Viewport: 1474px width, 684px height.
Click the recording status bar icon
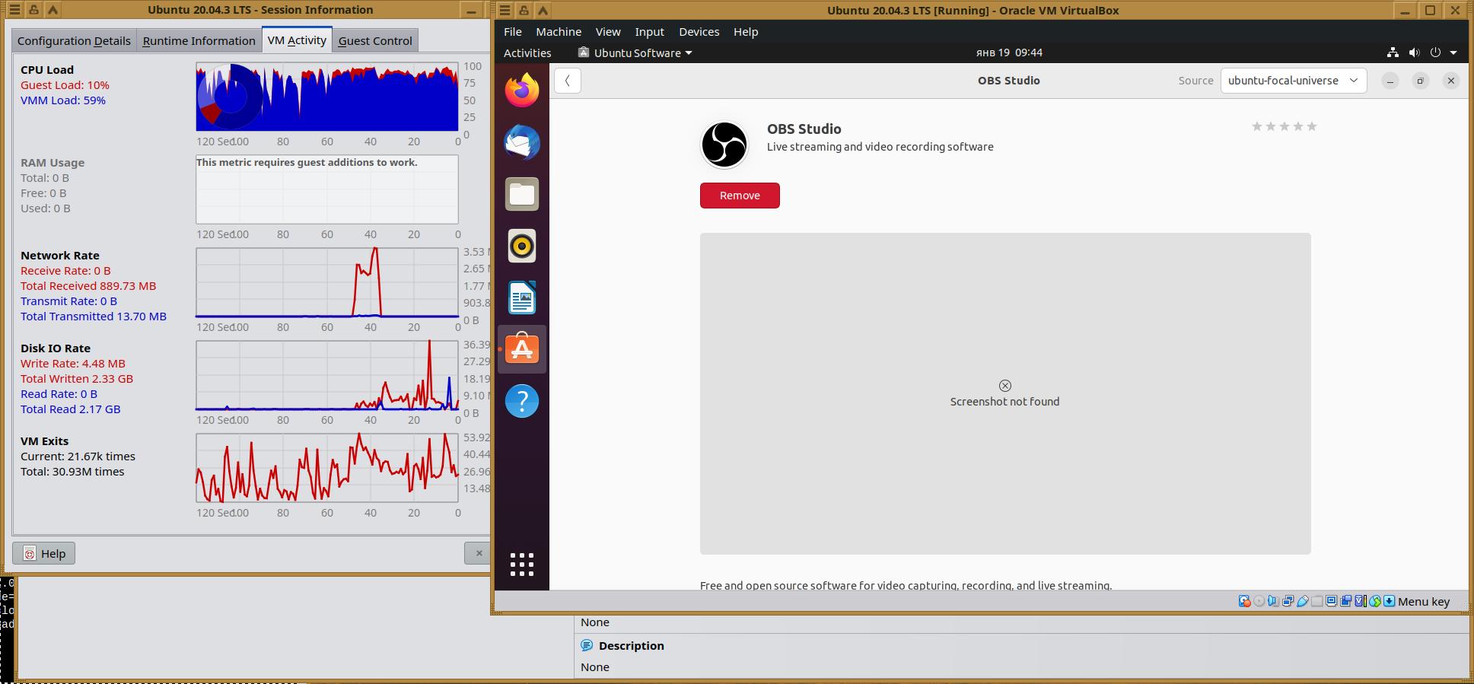pyautogui.click(x=1346, y=601)
